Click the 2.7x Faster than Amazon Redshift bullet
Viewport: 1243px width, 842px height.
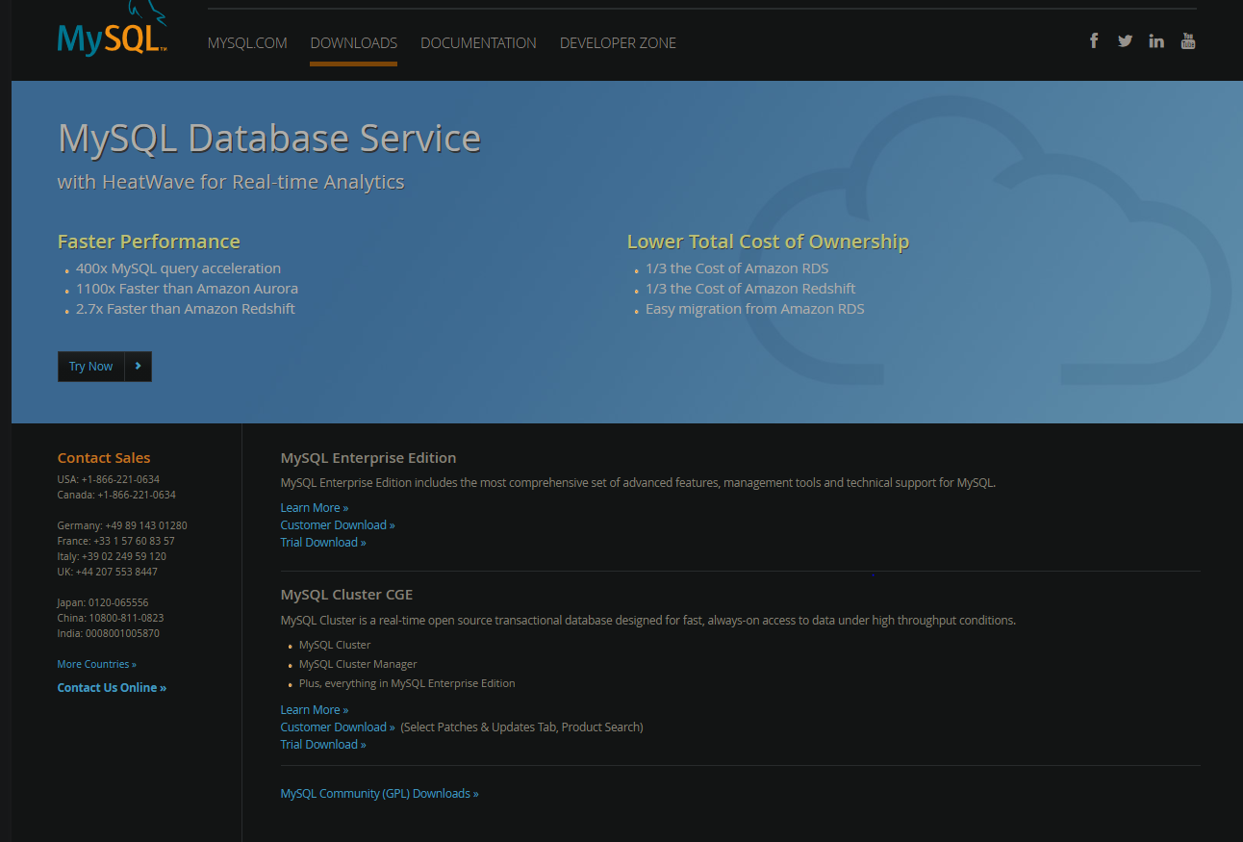[186, 309]
